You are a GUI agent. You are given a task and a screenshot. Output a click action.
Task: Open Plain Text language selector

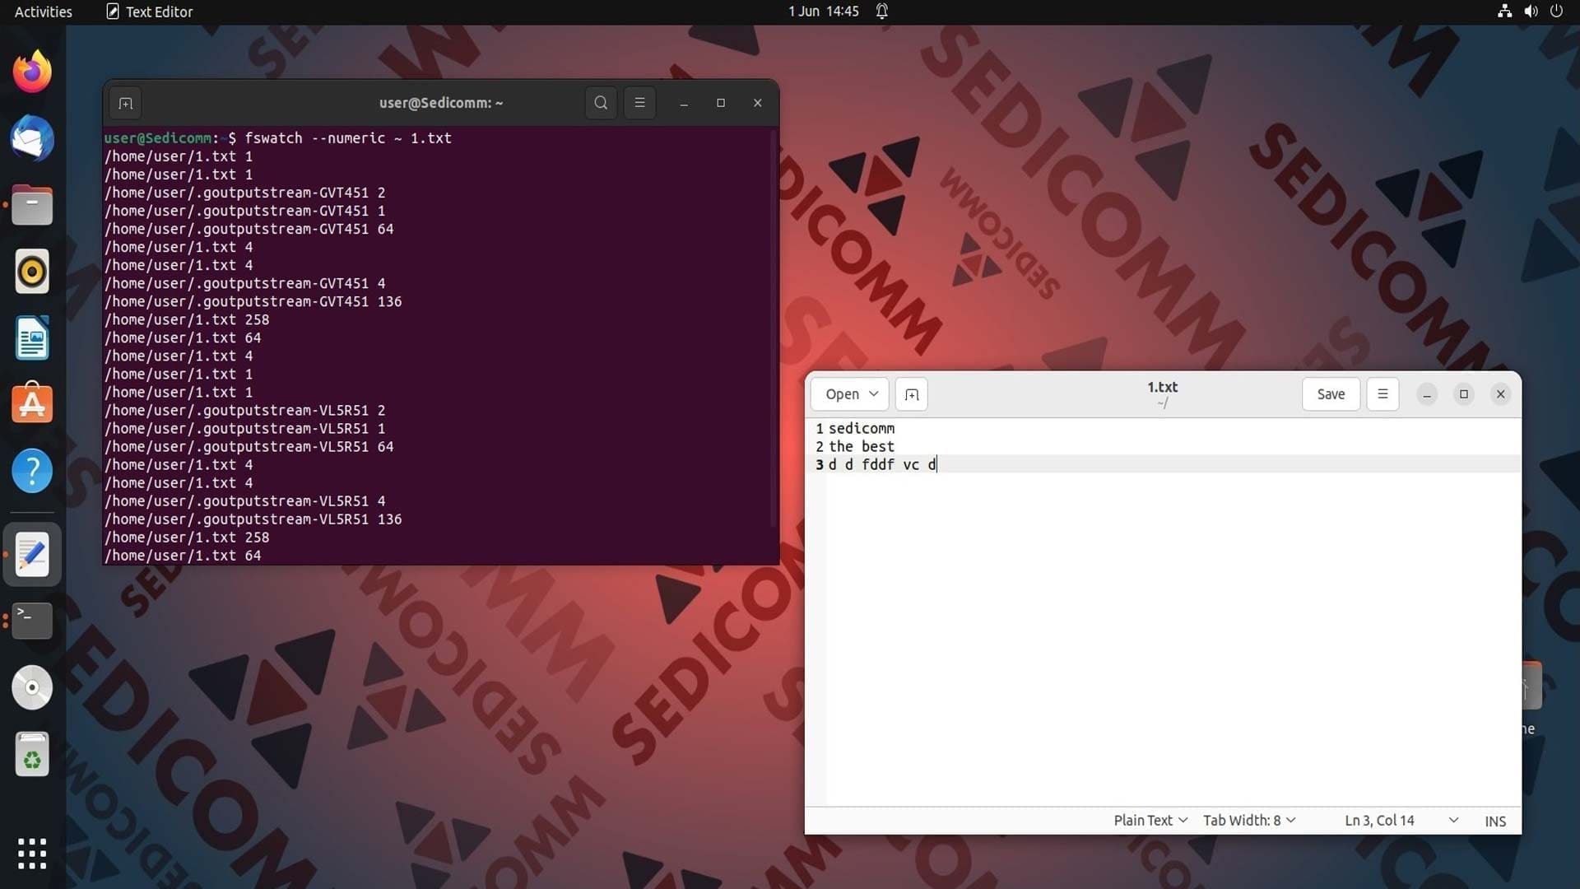pos(1150,821)
